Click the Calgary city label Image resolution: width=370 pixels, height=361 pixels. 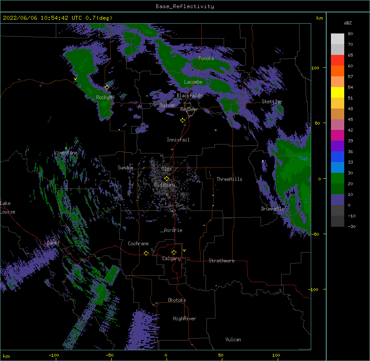[x=171, y=259]
